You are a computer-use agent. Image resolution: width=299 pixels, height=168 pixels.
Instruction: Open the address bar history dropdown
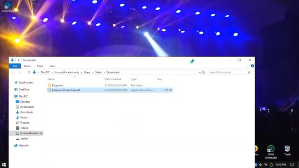199,73
